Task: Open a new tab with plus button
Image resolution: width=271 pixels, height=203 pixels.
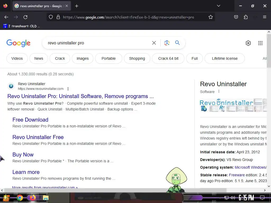Action: (x=76, y=6)
